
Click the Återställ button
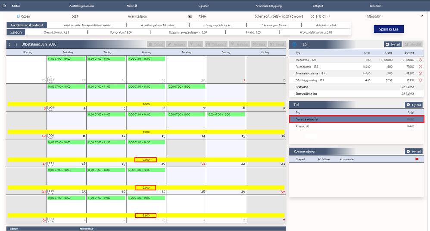[413, 44]
